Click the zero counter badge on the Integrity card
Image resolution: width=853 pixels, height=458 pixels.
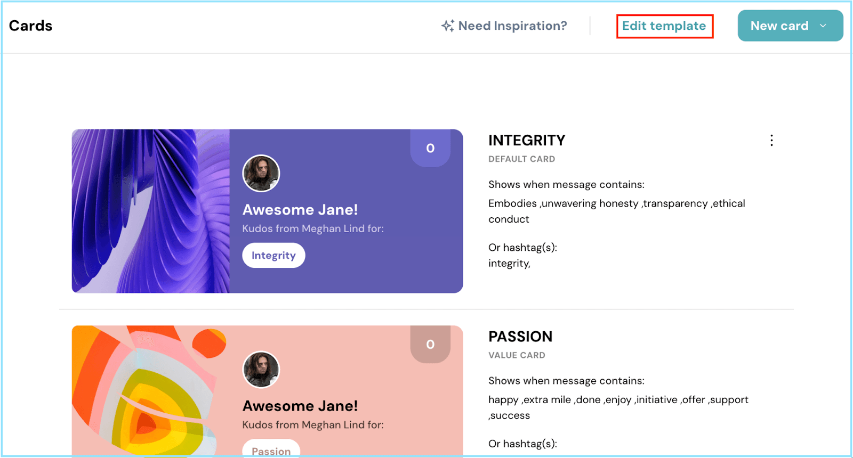430,148
